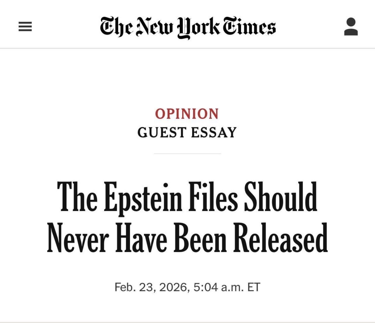Click the headline line "Never Have Been Released"
This screenshot has height=323, width=375.
click(187, 238)
